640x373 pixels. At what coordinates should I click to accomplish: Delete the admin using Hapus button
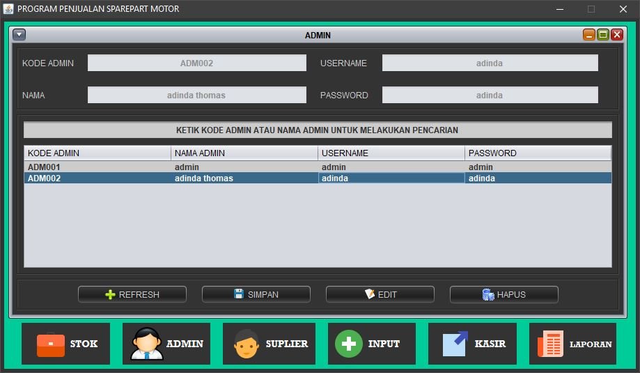(504, 294)
